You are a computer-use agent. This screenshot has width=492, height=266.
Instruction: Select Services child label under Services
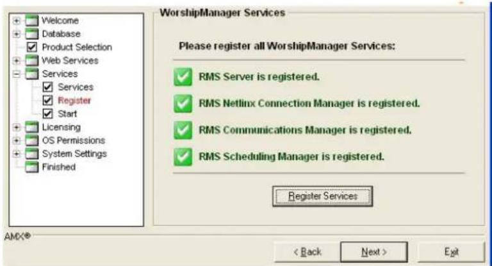tap(76, 87)
